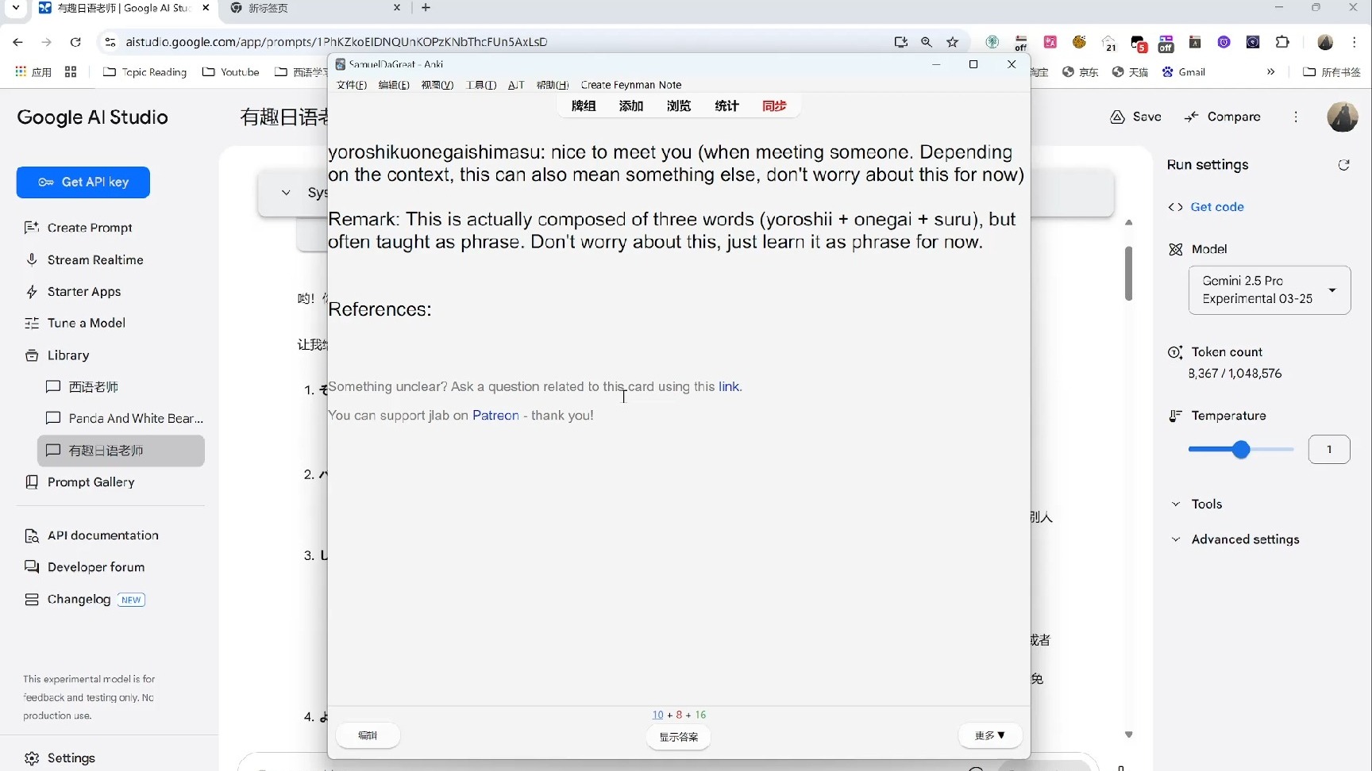Open the Gemini 2.5 Pro model dropdown
This screenshot has height=771, width=1372.
1269,290
